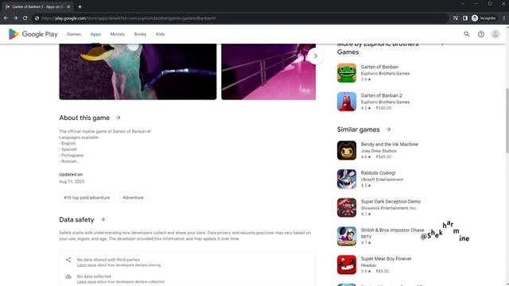
Task: Open Garten of Banban frog app icon
Action: 347,73
